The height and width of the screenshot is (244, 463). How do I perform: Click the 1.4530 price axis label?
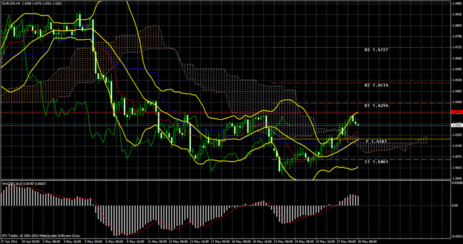(x=457, y=80)
